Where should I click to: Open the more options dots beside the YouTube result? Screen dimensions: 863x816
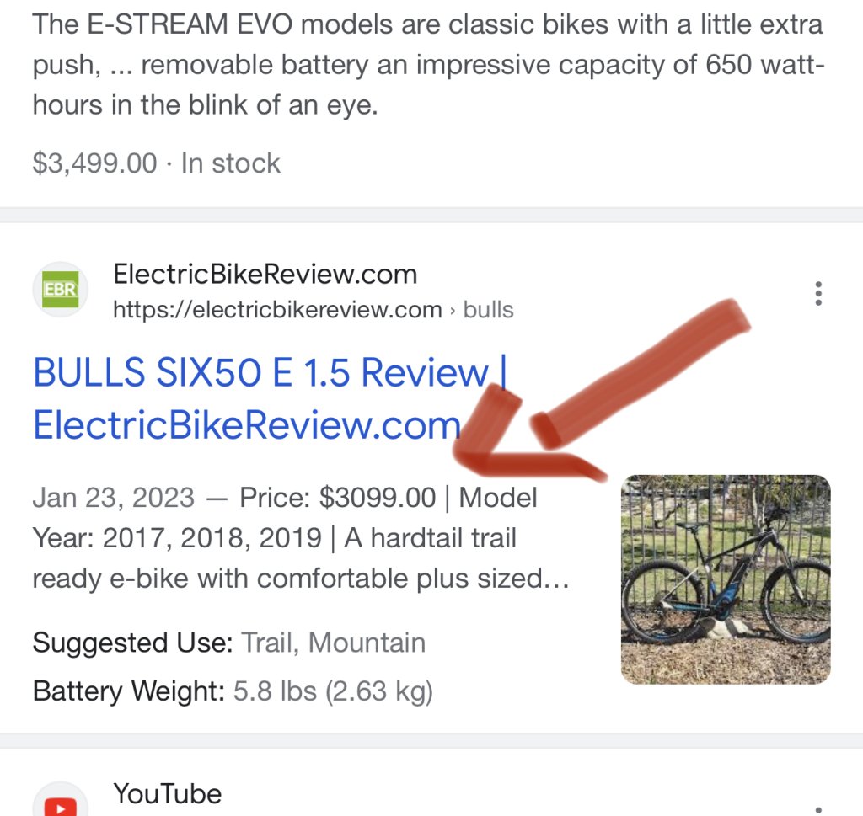[x=818, y=810]
